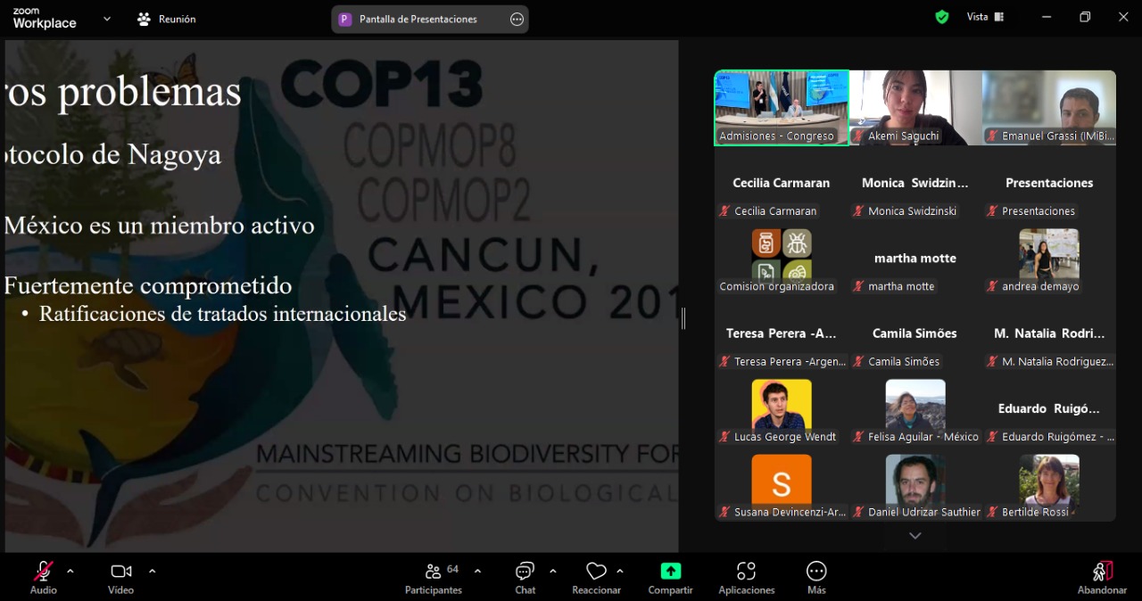Expand the video settings arrow

(152, 571)
